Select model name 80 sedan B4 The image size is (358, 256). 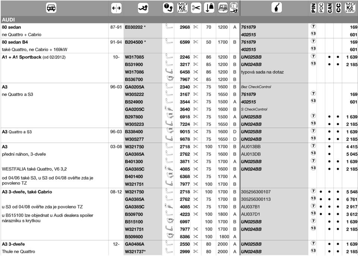pos(15,42)
